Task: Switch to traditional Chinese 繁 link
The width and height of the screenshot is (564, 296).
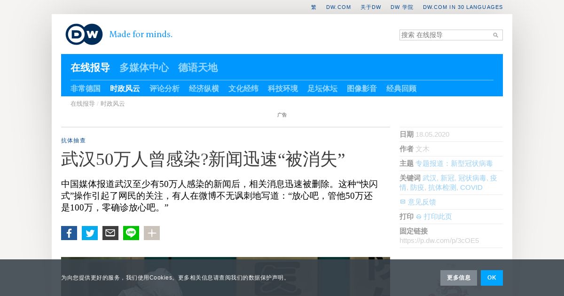Action: (x=313, y=8)
